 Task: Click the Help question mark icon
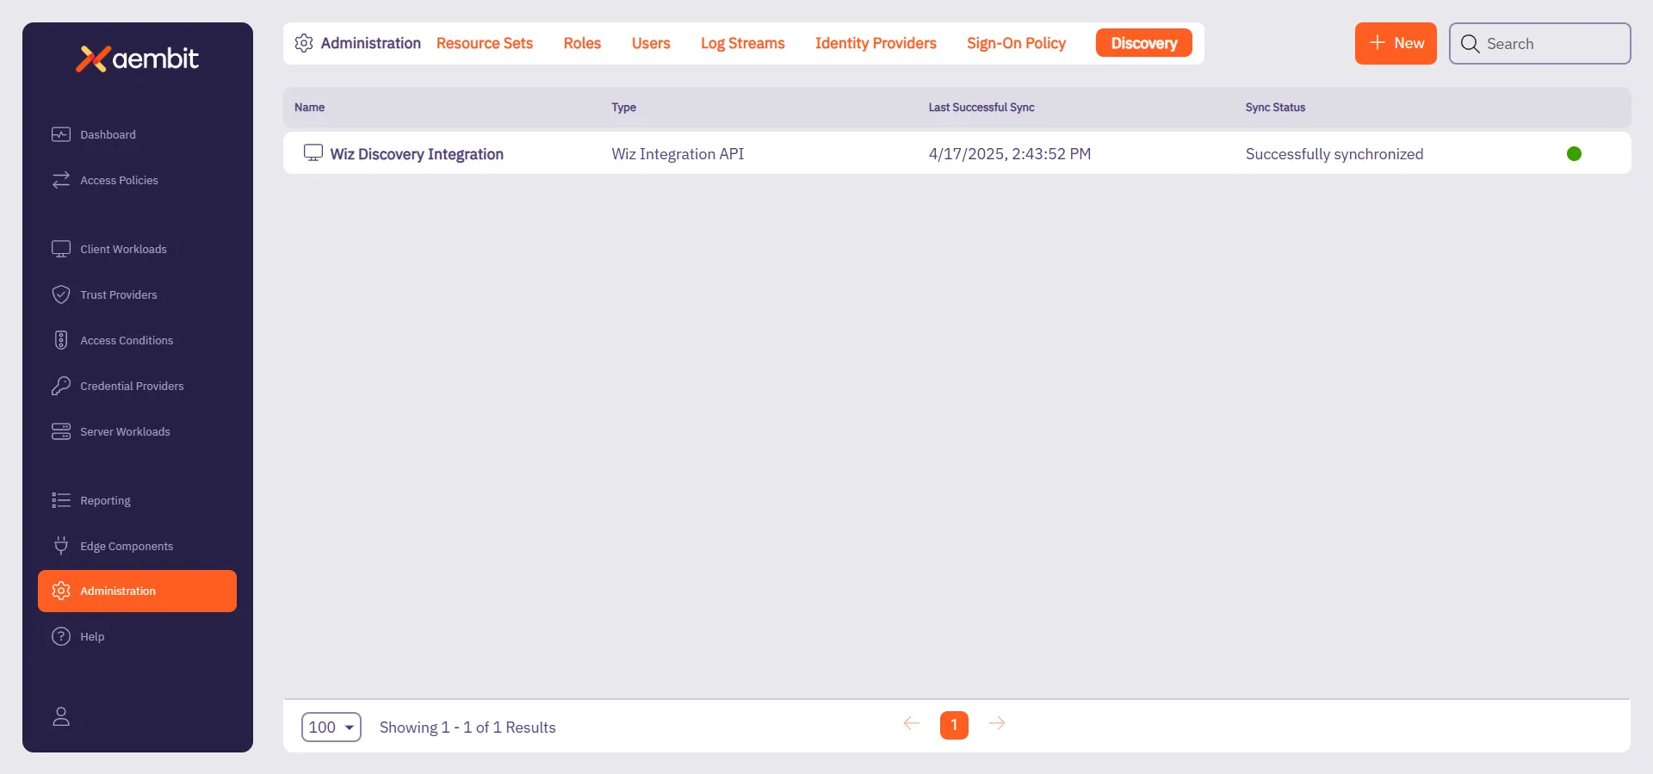(x=61, y=636)
